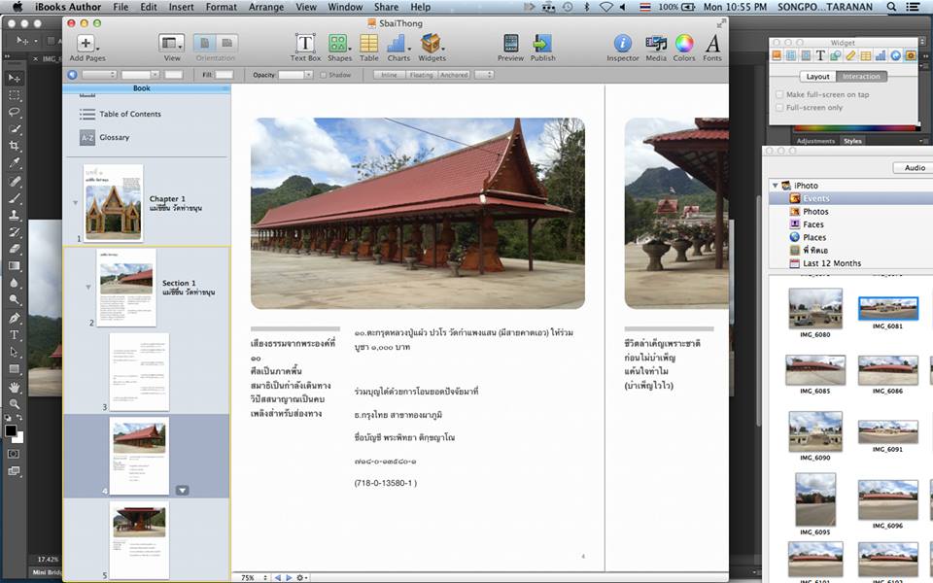Open the Fonts panel icon
Screen dimensions: 933x583
coord(712,44)
